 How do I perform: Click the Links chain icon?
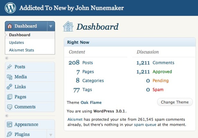(x=9, y=87)
